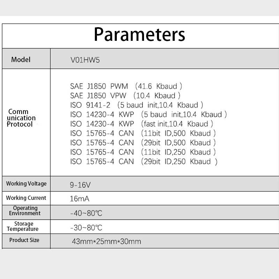Click the Communication Protocol label
The image size is (279, 279).
pos(20,118)
